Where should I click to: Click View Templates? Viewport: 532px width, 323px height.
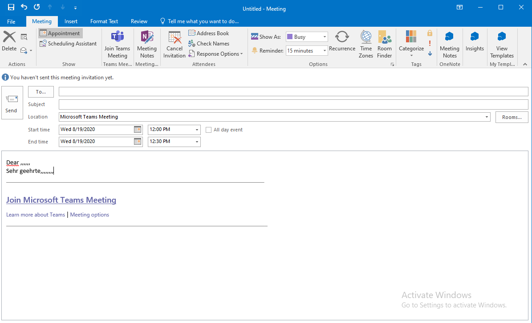click(x=502, y=45)
